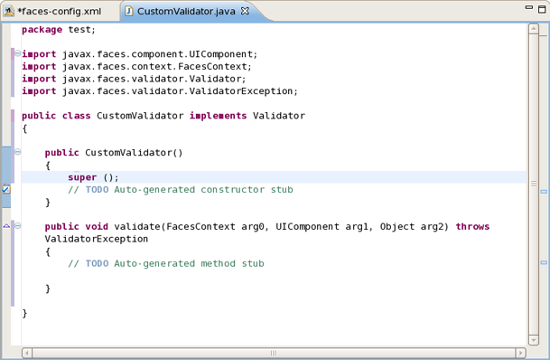550x360 pixels.
Task: Click 'Auto-generated constructor stub' comment
Action: point(204,190)
